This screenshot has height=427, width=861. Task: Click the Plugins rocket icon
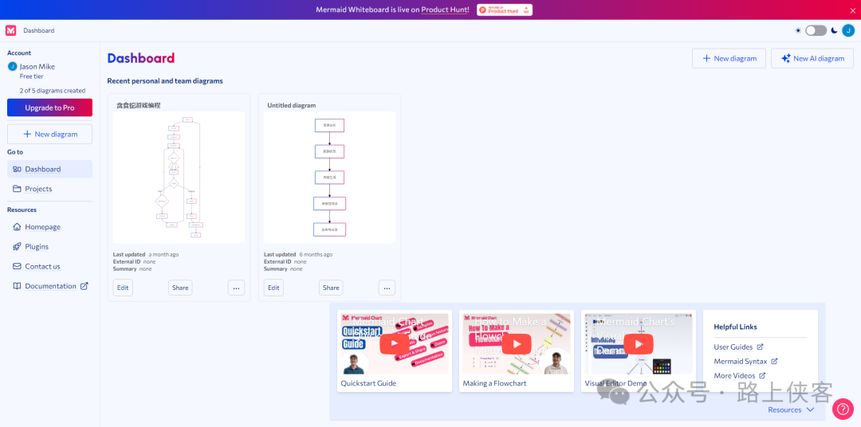point(17,246)
